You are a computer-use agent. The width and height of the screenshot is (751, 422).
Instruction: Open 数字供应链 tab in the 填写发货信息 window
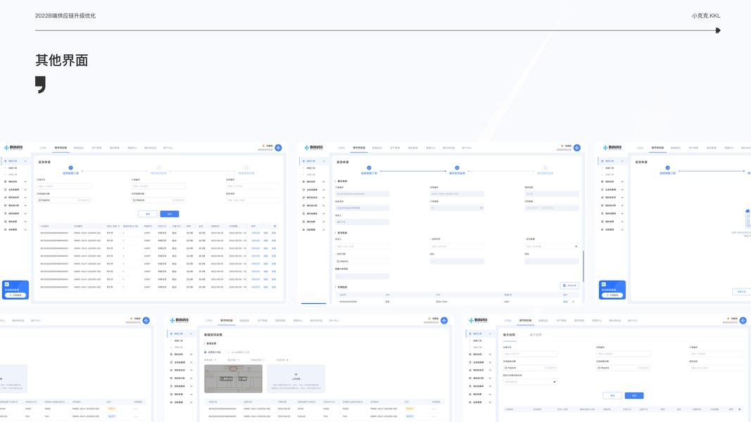[359, 148]
